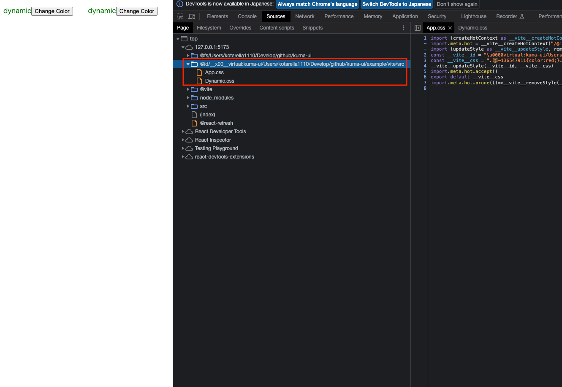Viewport: 562px width, 387px height.
Task: Dismiss the banner with Don't show again
Action: (456, 4)
